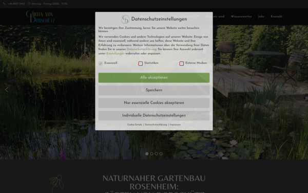Open the Wissenswertes menu item
The height and width of the screenshot is (193, 308).
pos(241,16)
